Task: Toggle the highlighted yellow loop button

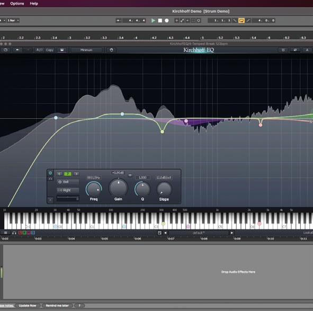Action: 242,20
